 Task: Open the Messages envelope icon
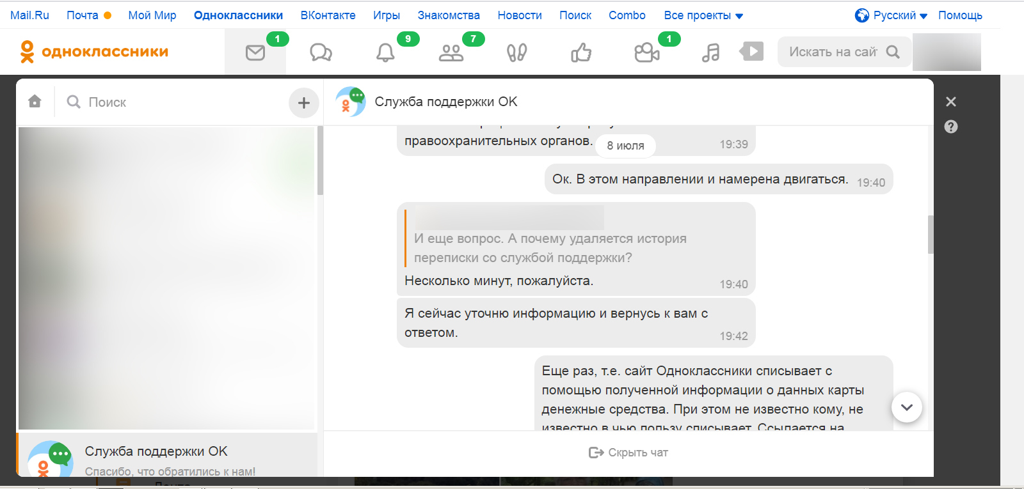tap(255, 52)
